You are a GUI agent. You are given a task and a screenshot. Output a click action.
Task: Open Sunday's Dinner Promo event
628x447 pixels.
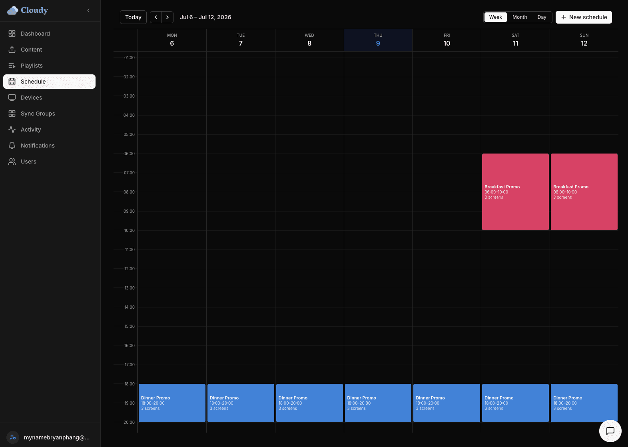coord(584,403)
